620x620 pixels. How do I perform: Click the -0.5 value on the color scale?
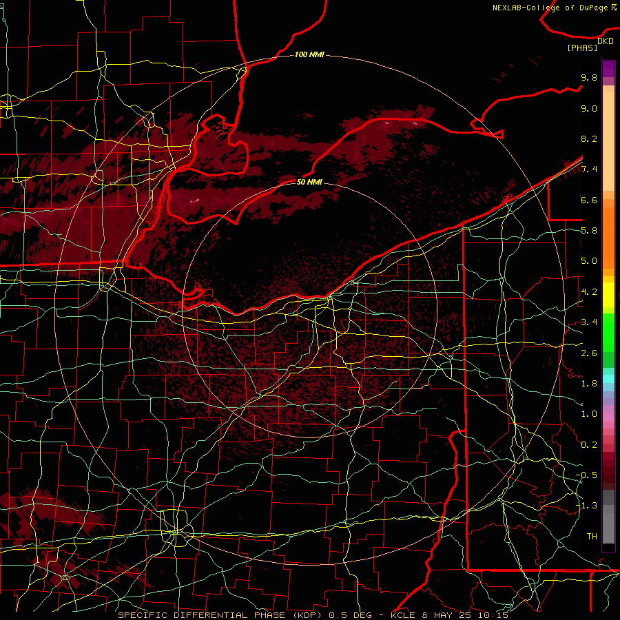click(x=586, y=475)
